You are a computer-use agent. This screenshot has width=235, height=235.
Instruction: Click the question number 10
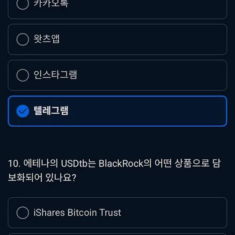click(x=14, y=163)
